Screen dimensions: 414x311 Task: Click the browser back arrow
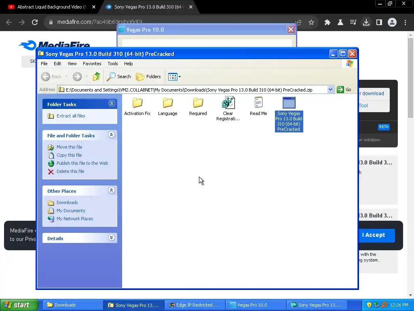click(x=9, y=22)
